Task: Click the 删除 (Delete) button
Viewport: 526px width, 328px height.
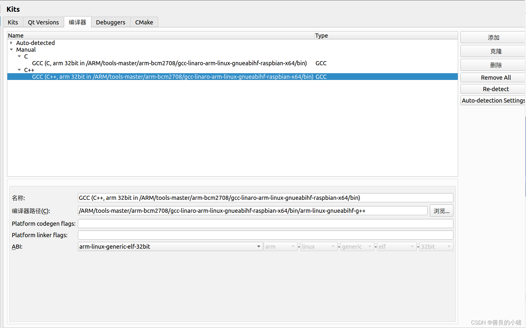Action: tap(493, 65)
